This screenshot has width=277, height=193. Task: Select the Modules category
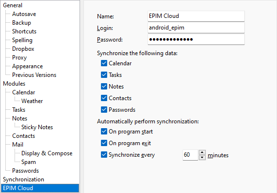pyautogui.click(x=14, y=84)
